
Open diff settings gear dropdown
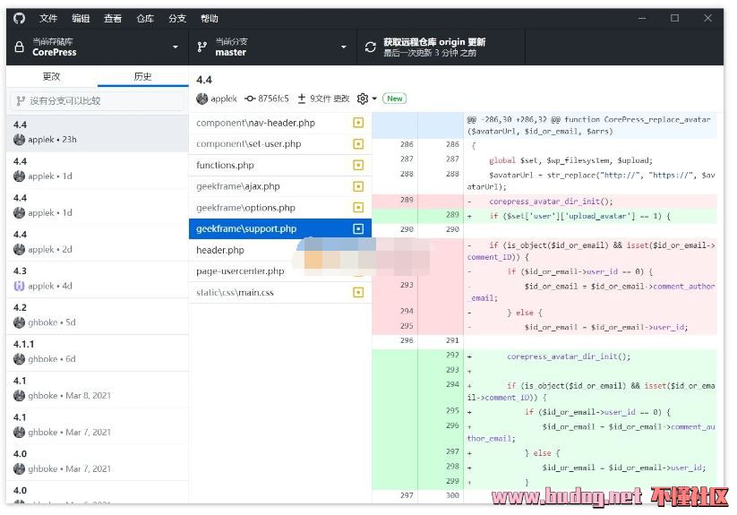pyautogui.click(x=366, y=99)
